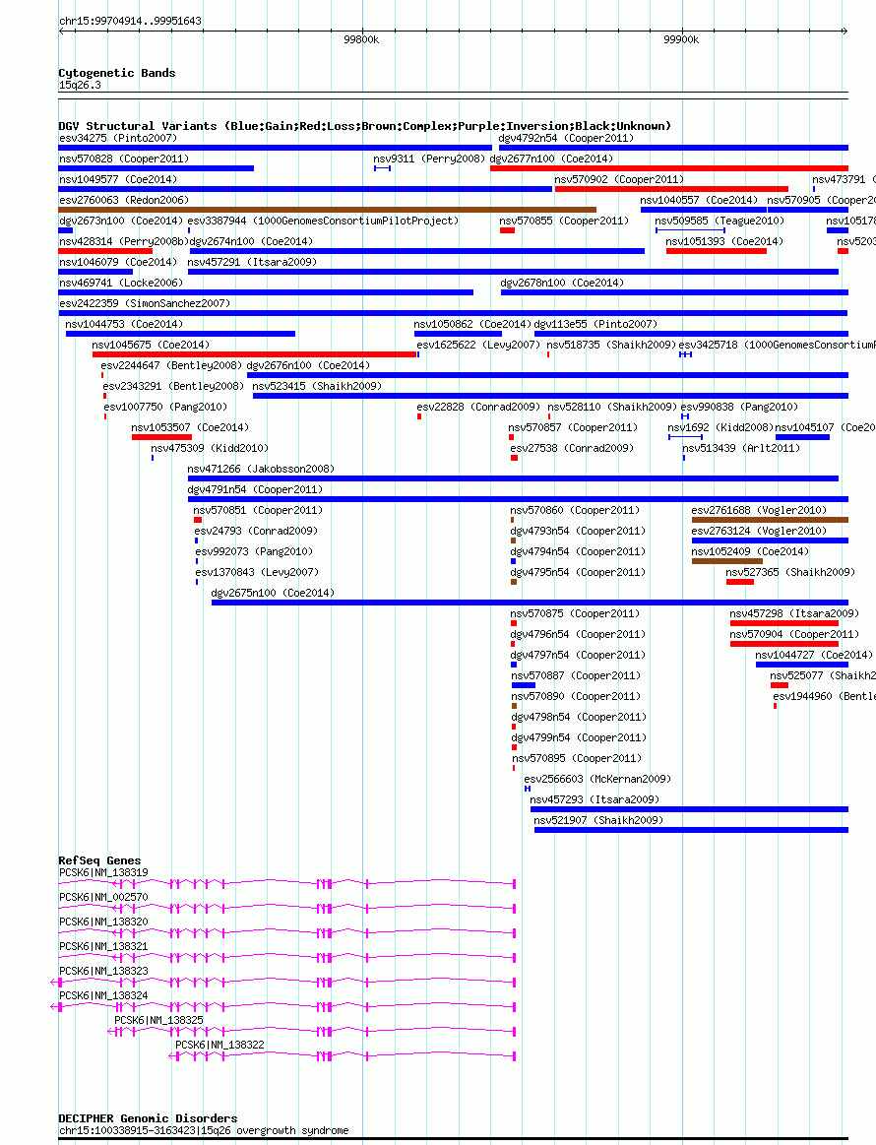This screenshot has width=876, height=1145.
Task: Click nsv570887 (Cooper2011) label
Action: 576,675
